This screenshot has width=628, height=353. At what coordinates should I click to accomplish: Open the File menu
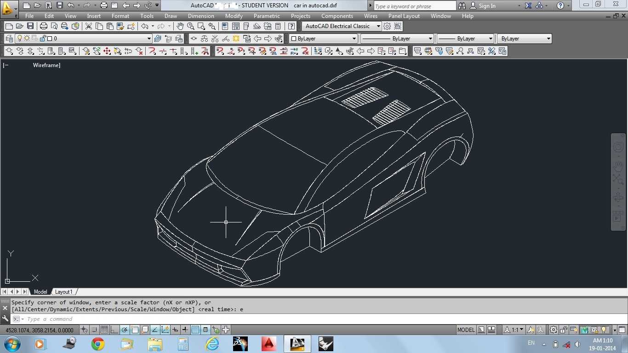[29, 16]
